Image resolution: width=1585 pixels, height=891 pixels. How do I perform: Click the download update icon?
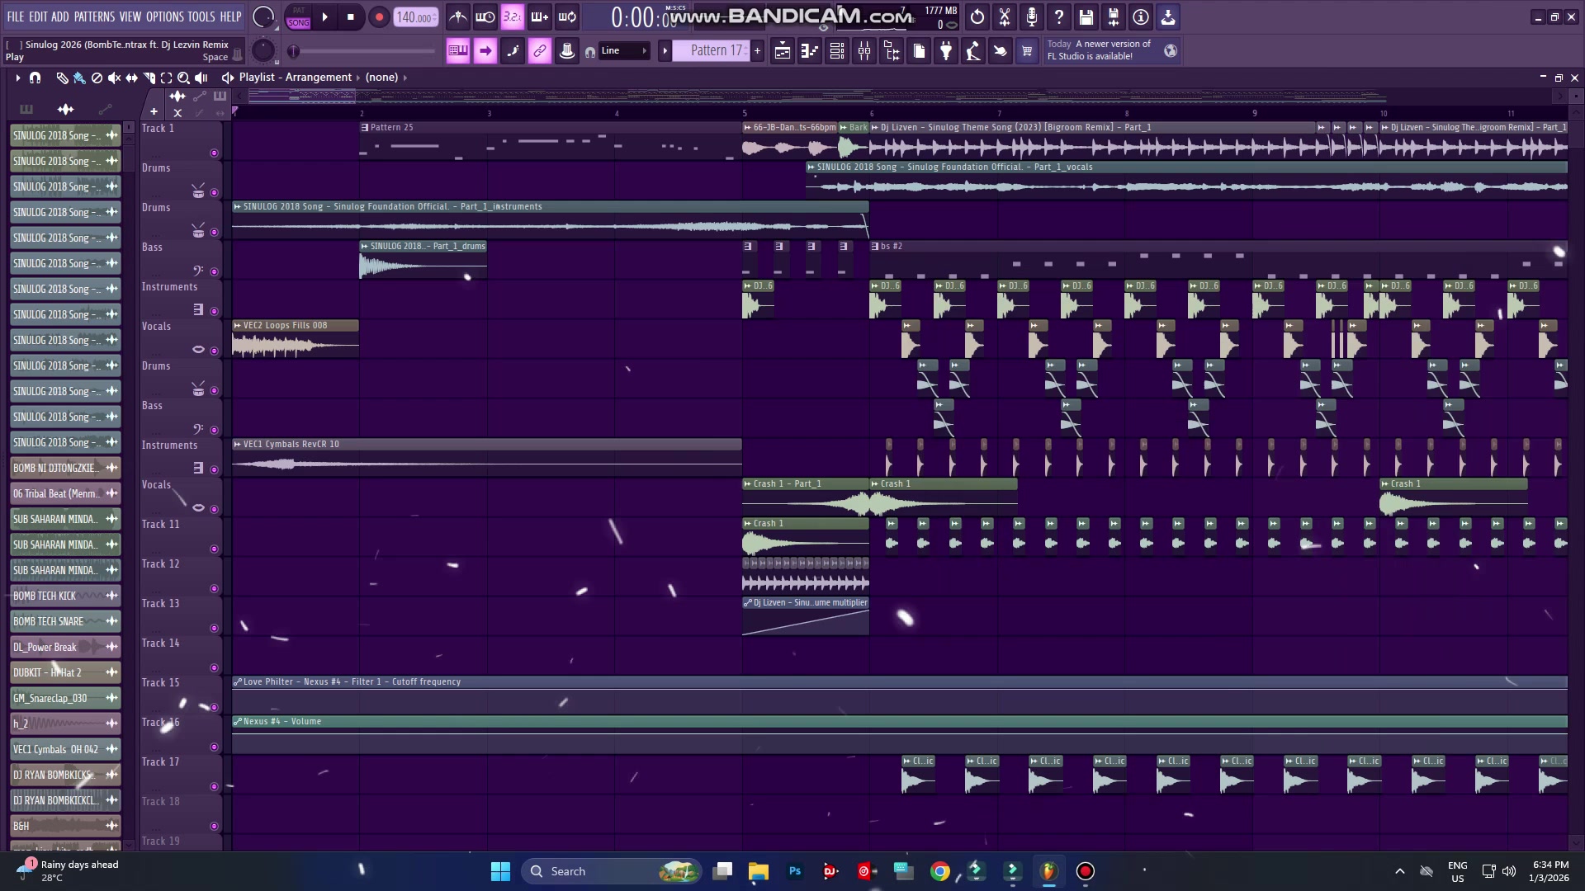click(1168, 16)
